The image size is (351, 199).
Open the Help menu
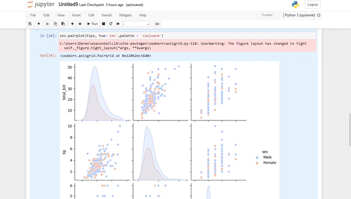click(142, 15)
